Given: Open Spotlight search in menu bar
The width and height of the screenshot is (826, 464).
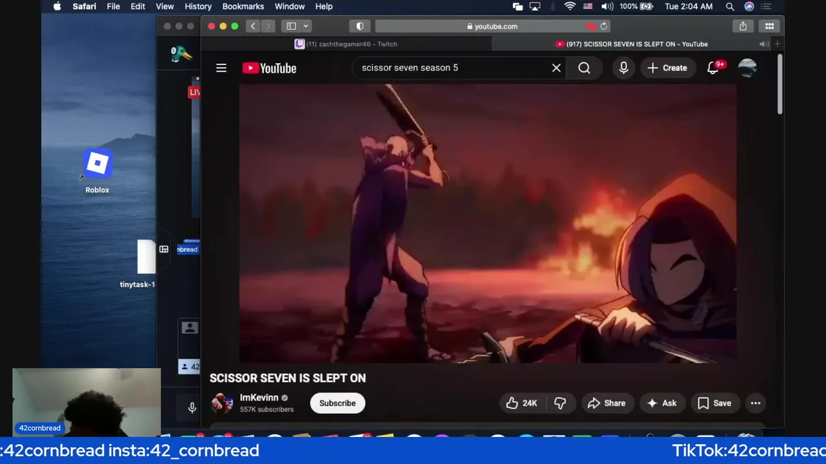Looking at the screenshot, I should [730, 6].
